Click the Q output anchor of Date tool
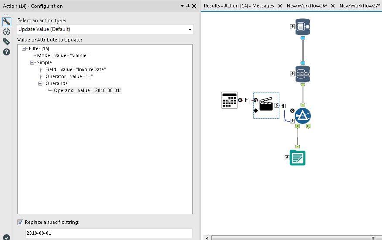 point(240,100)
